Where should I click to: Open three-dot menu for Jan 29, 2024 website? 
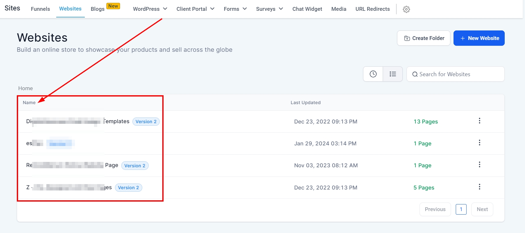[479, 143]
